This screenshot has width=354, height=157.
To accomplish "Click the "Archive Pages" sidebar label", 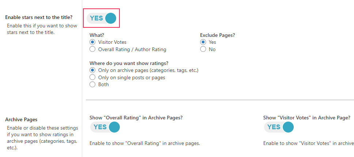I will (21, 119).
